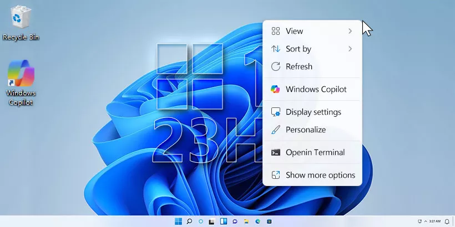
Task: Open the Sort by menu entry
Action: (312, 49)
